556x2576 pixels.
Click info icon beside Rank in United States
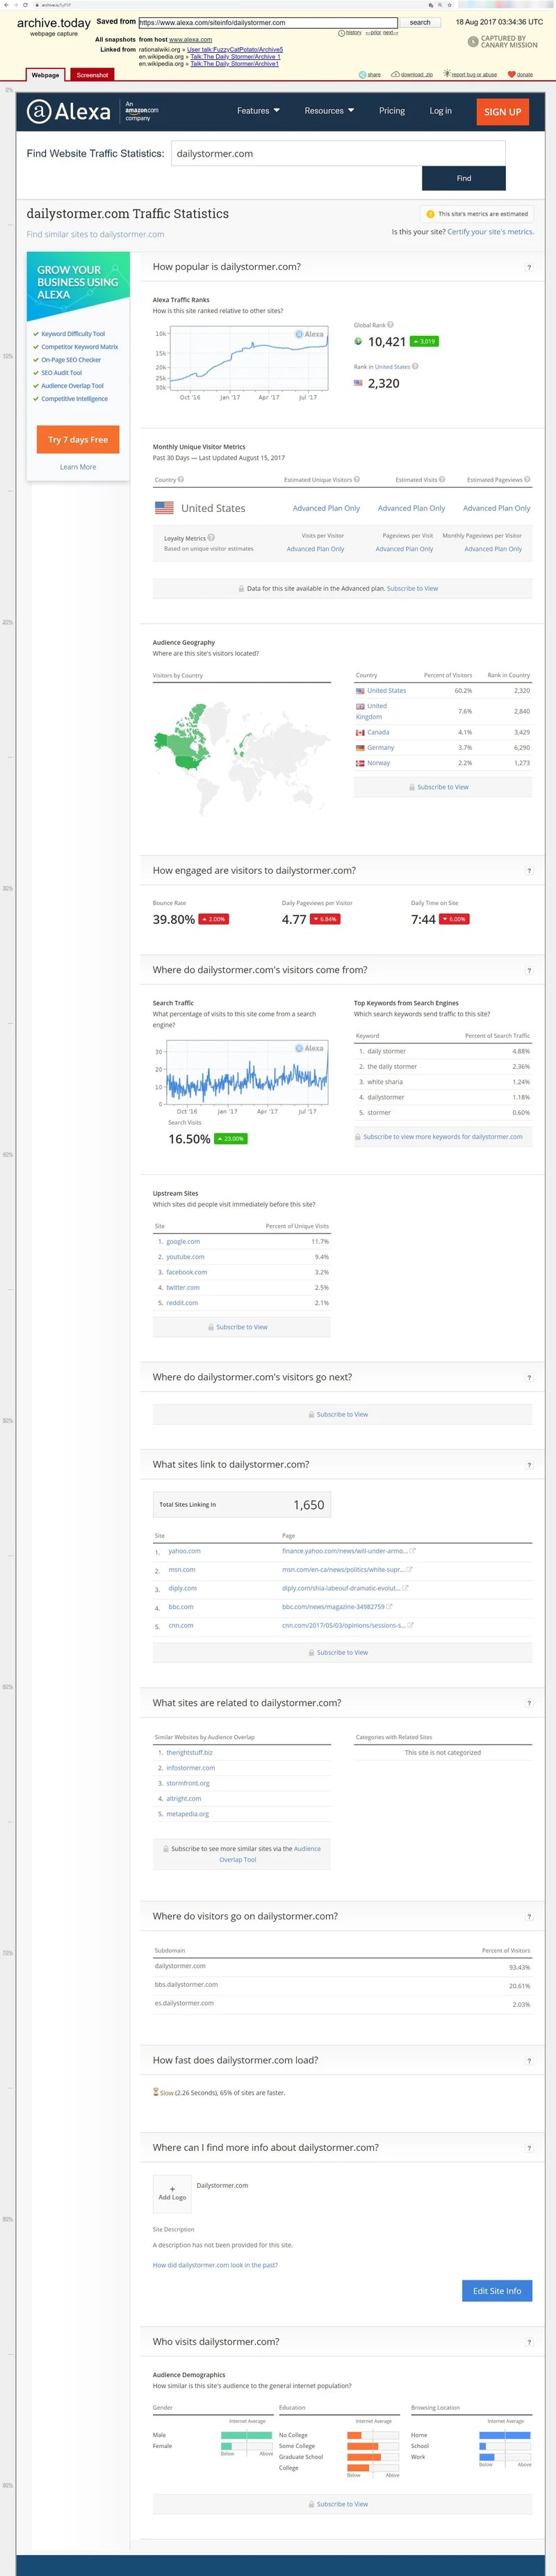415,366
